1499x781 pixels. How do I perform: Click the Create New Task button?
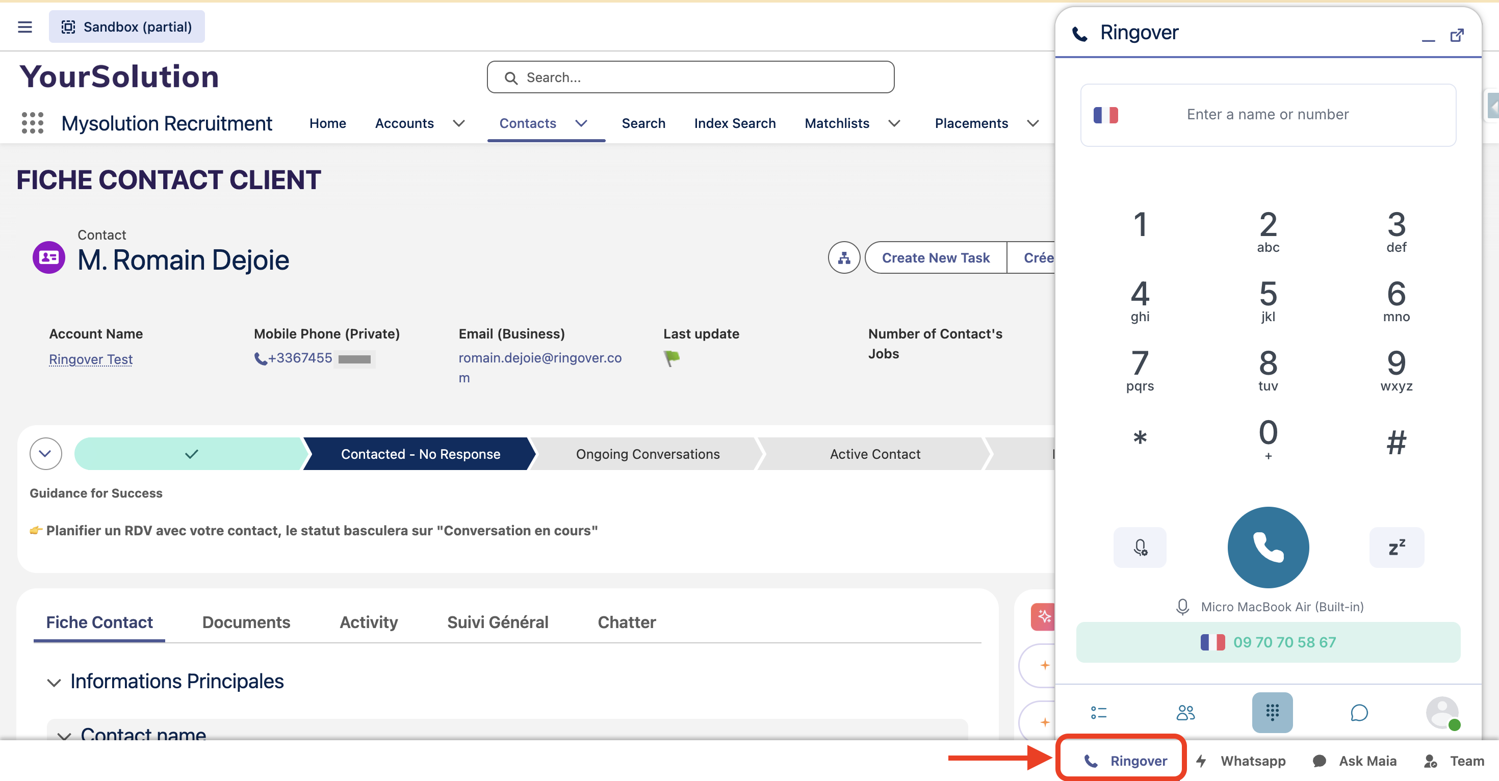click(x=935, y=258)
